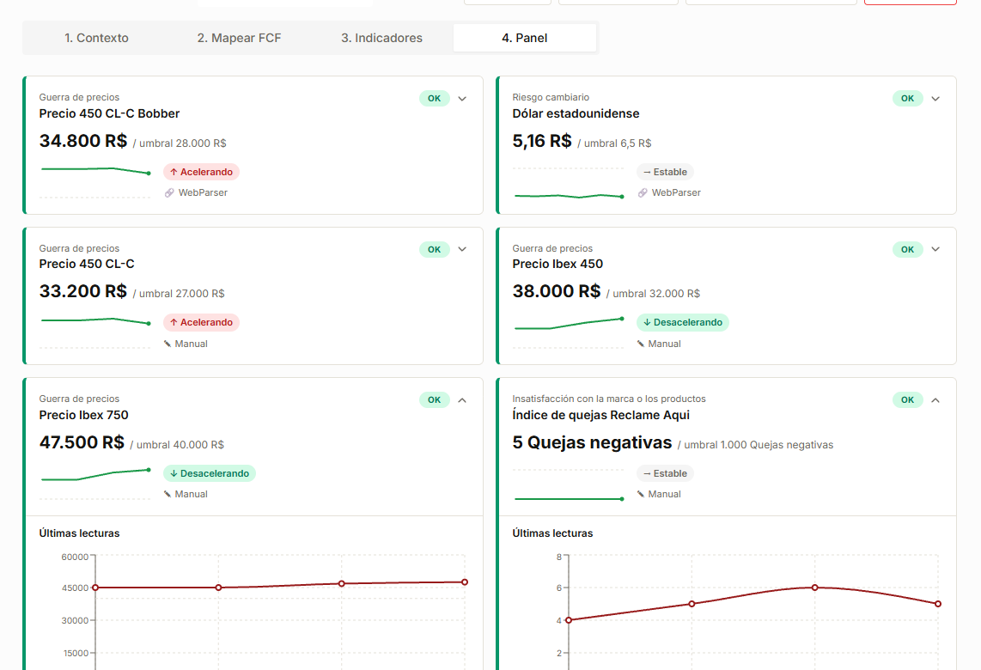Click the value 38.000 R$

click(556, 291)
